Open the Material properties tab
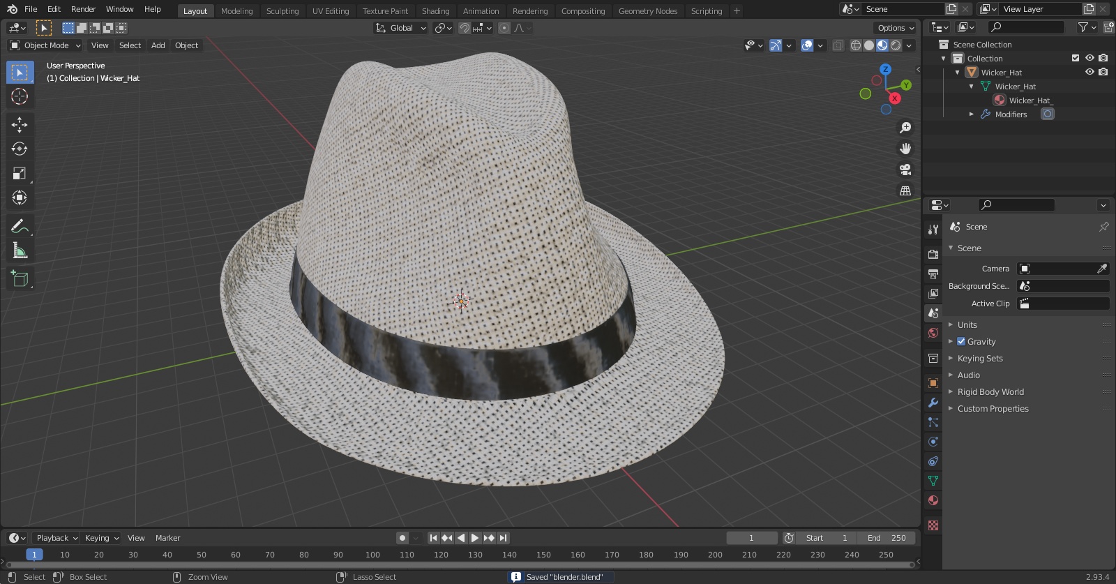The width and height of the screenshot is (1116, 584). tap(933, 500)
